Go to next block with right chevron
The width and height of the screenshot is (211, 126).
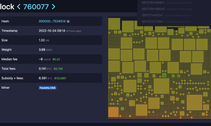tap(54, 7)
